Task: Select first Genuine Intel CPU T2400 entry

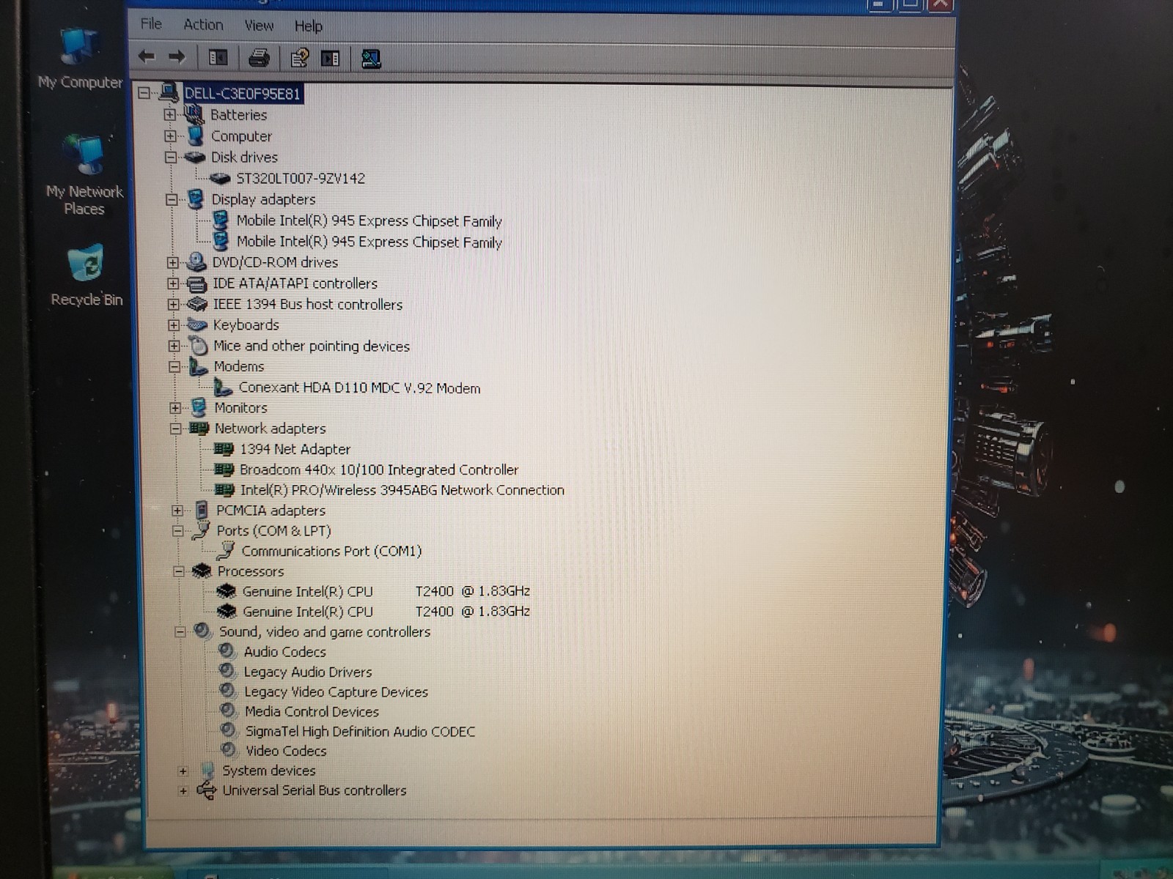Action: (x=386, y=591)
